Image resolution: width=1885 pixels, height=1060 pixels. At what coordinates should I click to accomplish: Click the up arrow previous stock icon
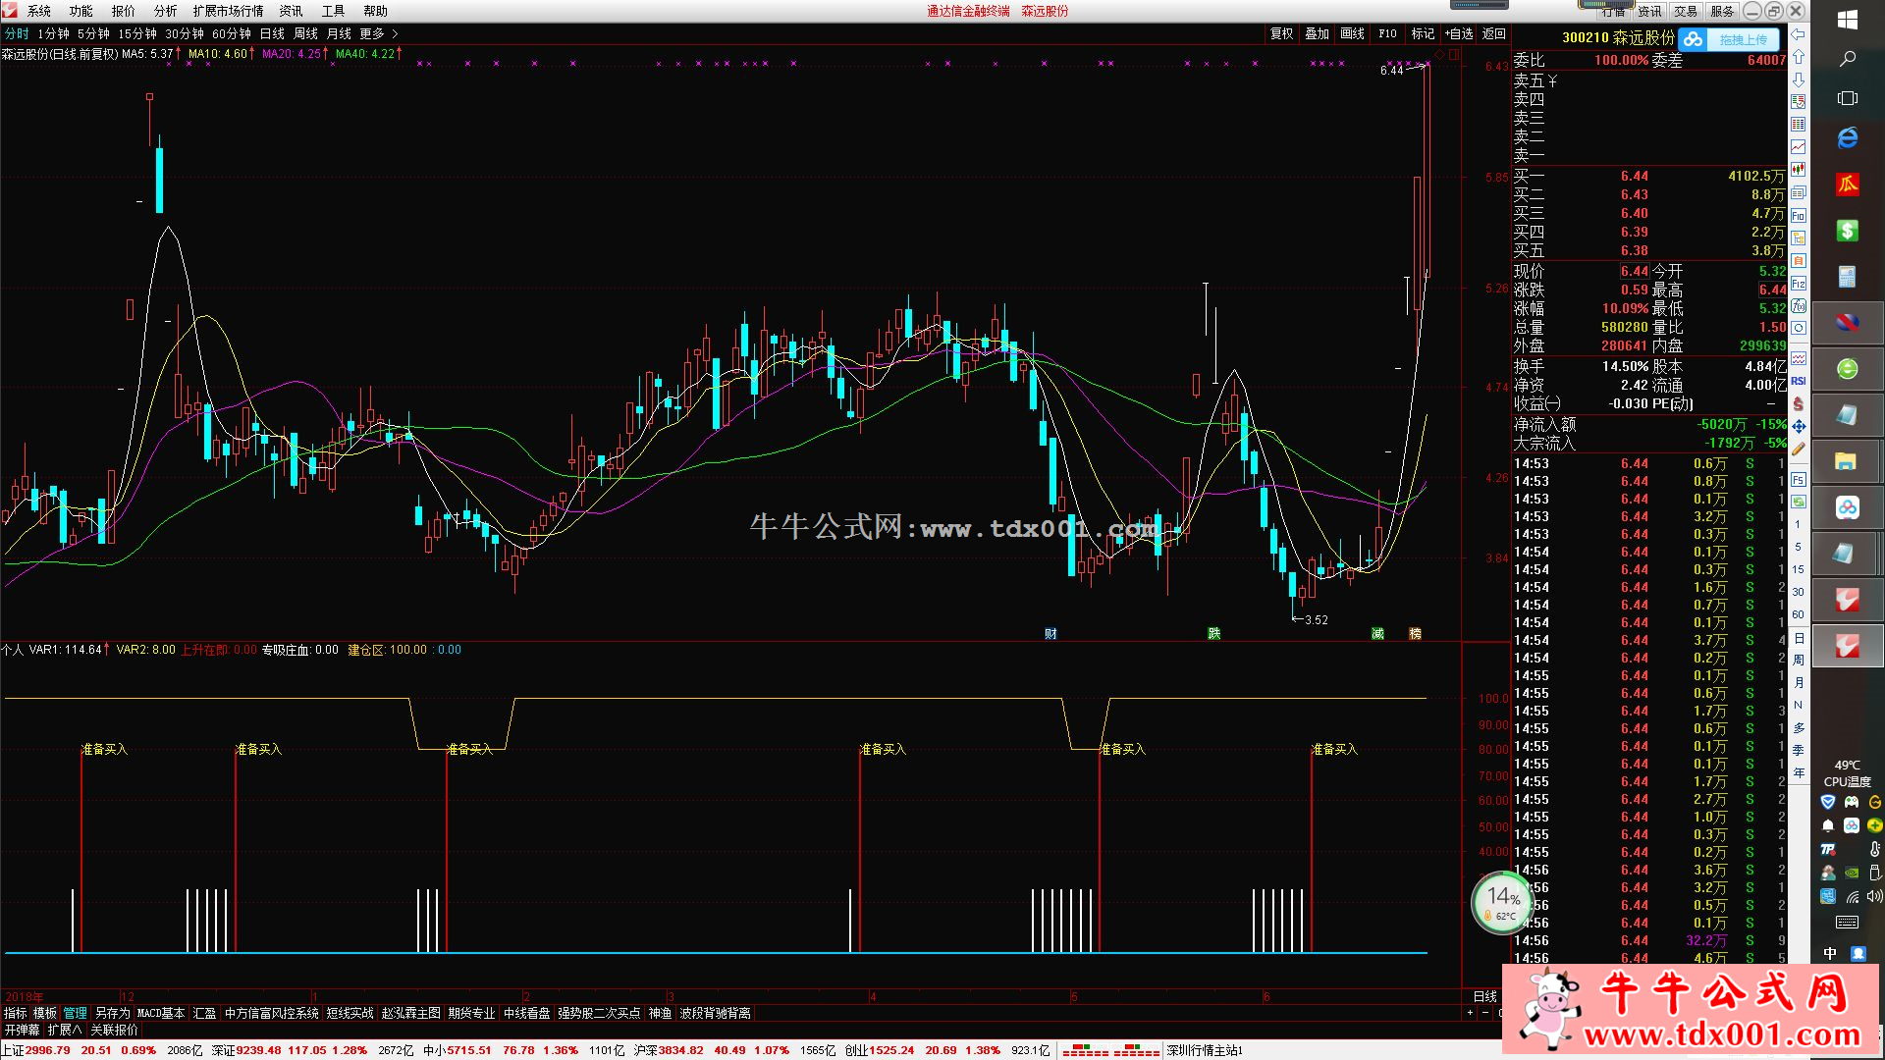1798,57
